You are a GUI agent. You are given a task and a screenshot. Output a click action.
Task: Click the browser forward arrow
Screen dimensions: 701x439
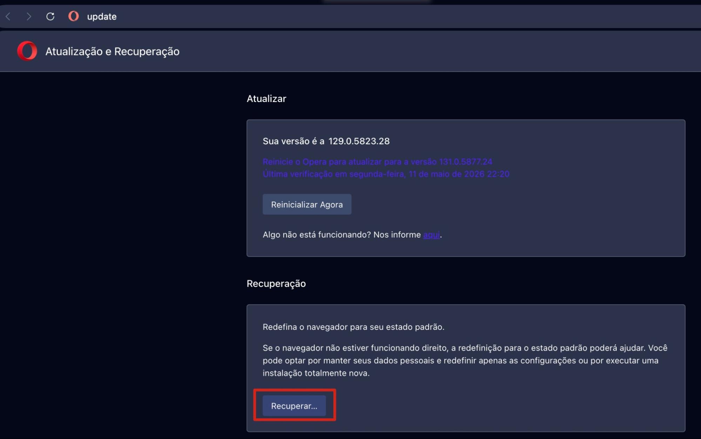tap(29, 16)
